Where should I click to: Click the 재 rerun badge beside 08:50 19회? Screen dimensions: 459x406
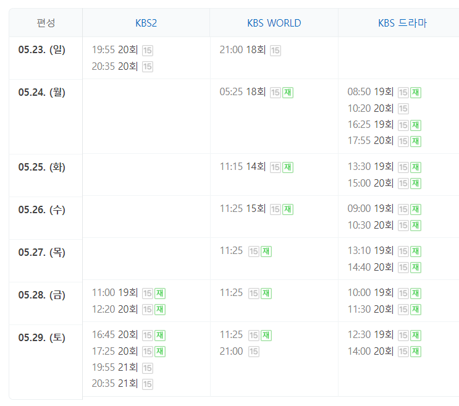(x=416, y=93)
